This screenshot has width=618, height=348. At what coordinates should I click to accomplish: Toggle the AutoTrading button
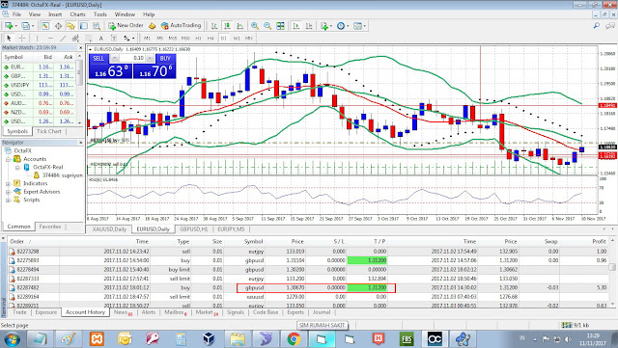click(x=182, y=26)
